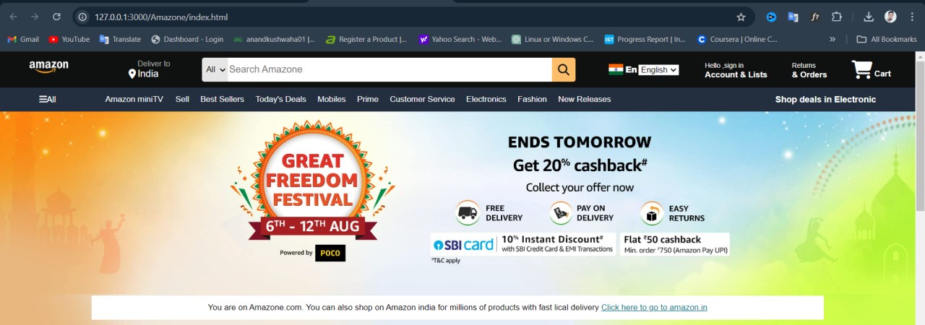The height and width of the screenshot is (325, 925).
Task: Bookmark this page with the star icon
Action: [x=741, y=17]
